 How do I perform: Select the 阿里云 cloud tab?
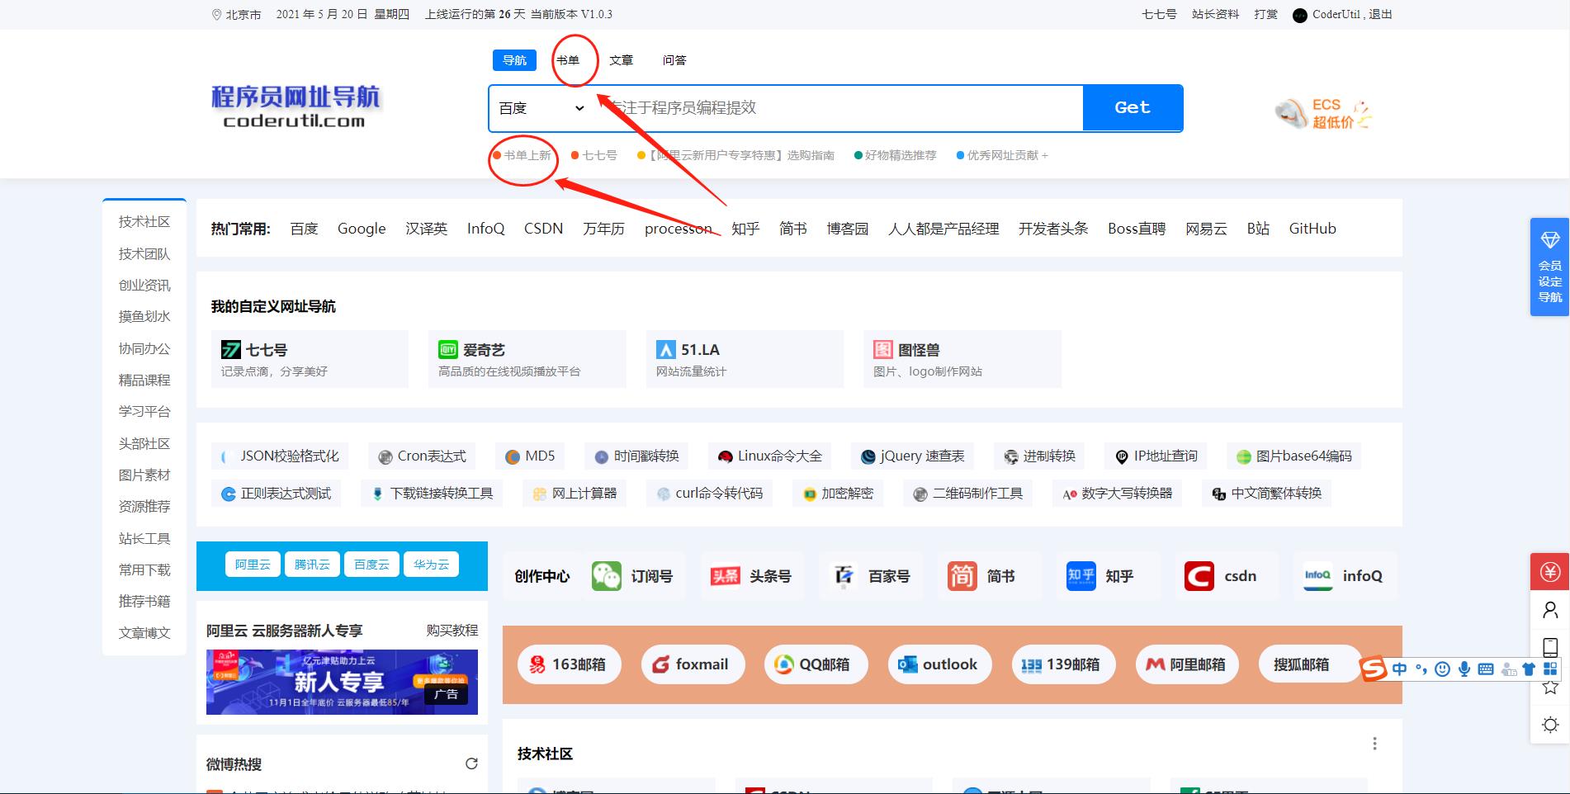253,565
